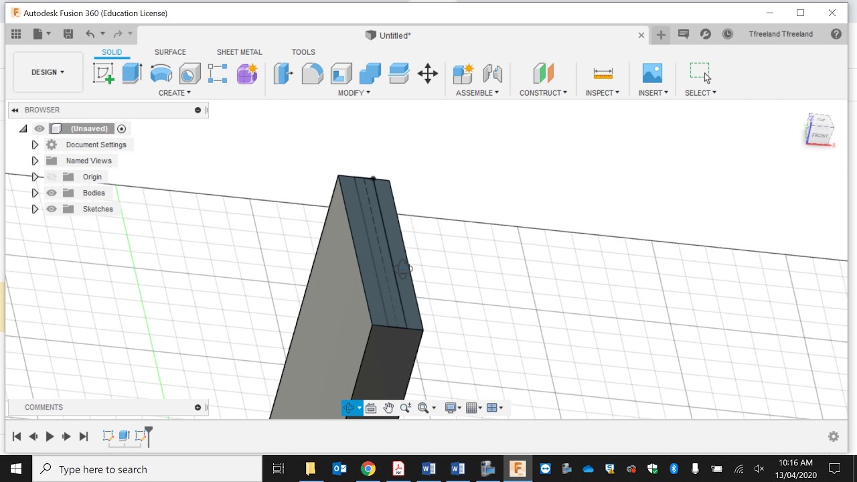Open Chrome from the Windows taskbar

pyautogui.click(x=368, y=469)
